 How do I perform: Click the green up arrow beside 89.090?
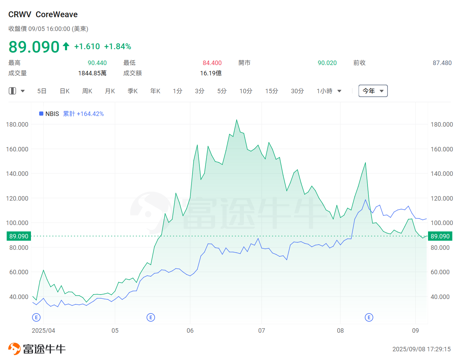tap(65, 46)
